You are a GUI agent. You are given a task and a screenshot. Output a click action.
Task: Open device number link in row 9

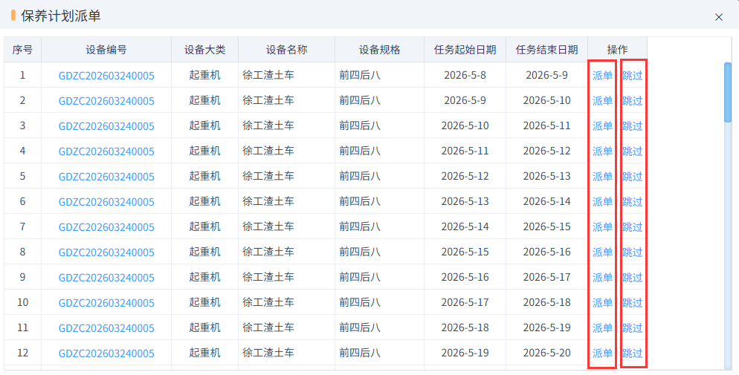pyautogui.click(x=106, y=278)
